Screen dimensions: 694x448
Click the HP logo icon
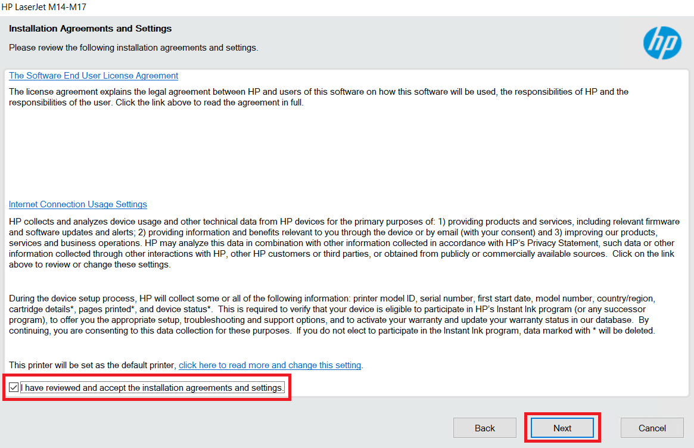tap(662, 43)
